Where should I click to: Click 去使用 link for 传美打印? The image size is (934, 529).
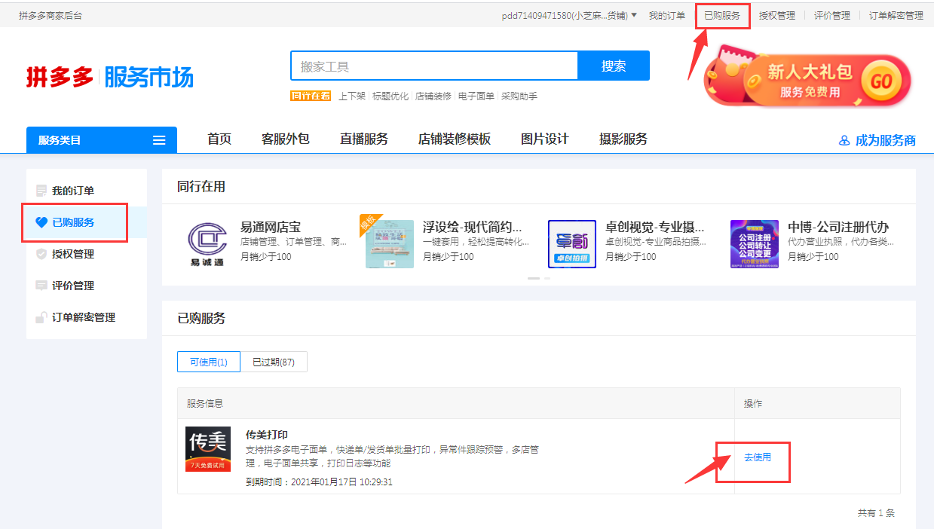757,457
